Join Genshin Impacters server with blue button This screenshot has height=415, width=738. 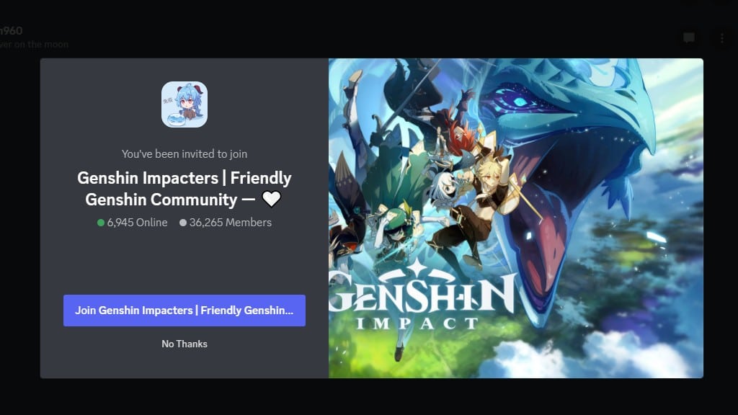[184, 311]
